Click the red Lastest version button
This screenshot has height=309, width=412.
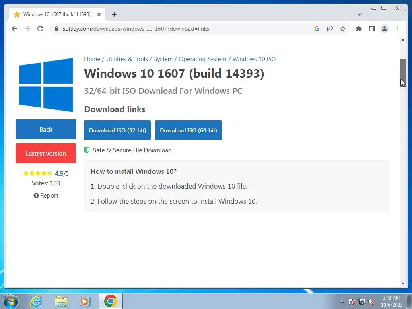[x=46, y=153]
